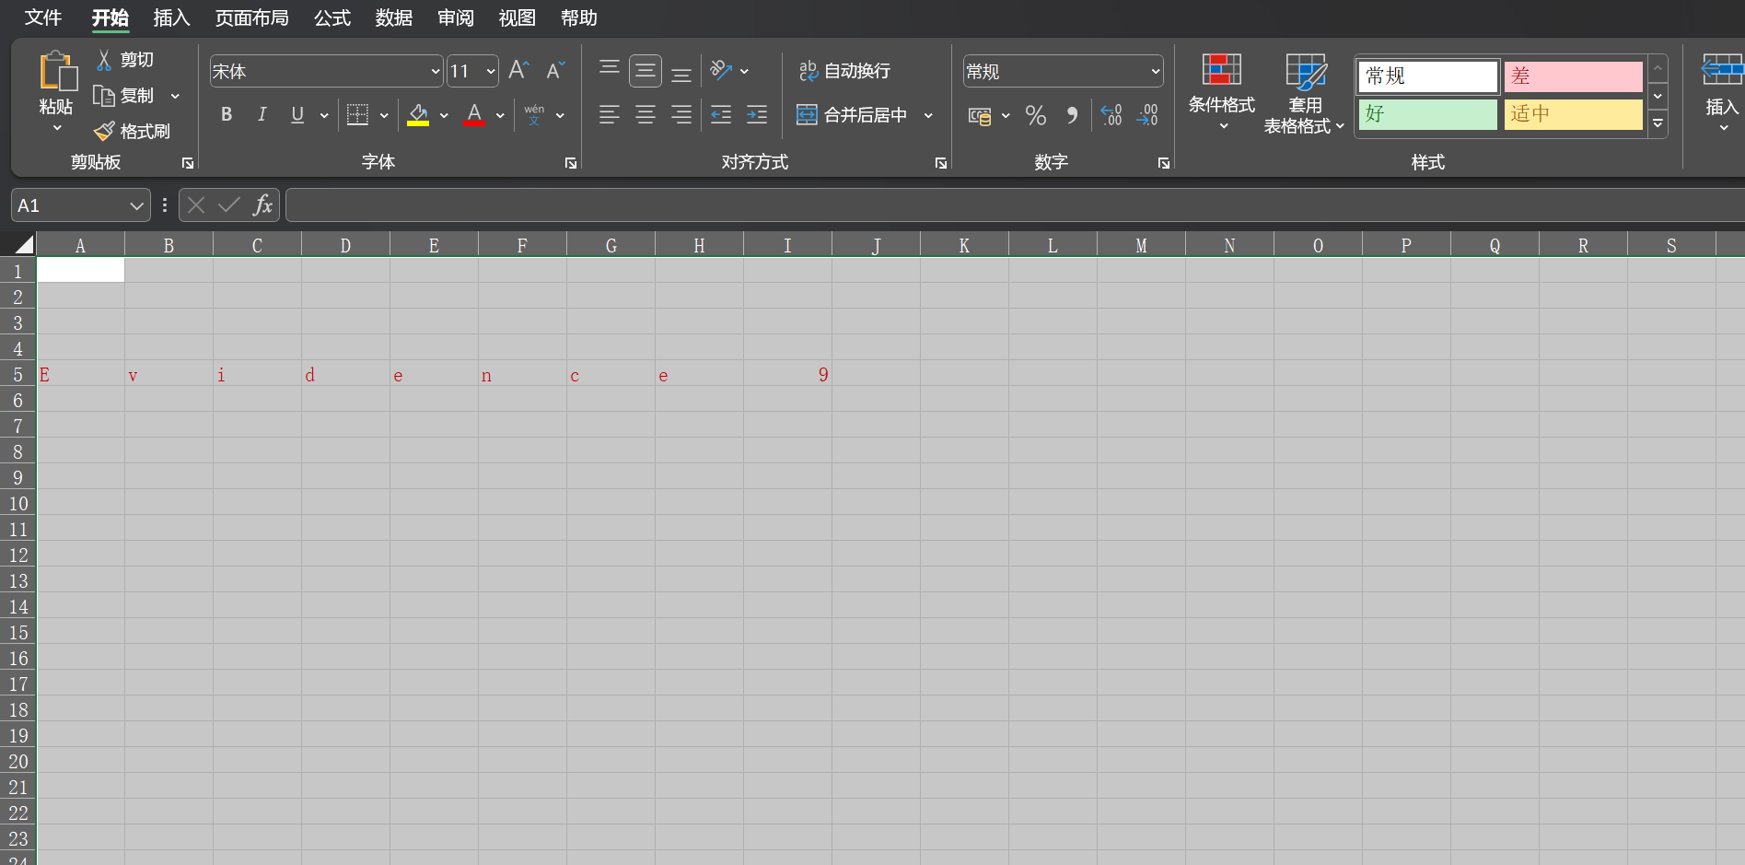
Task: Apply percent style
Action: coord(1036,115)
